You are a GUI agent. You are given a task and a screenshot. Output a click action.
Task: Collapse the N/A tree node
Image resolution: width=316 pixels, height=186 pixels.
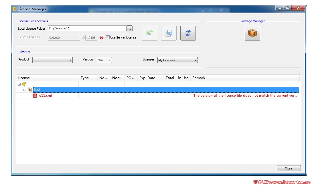(25, 90)
